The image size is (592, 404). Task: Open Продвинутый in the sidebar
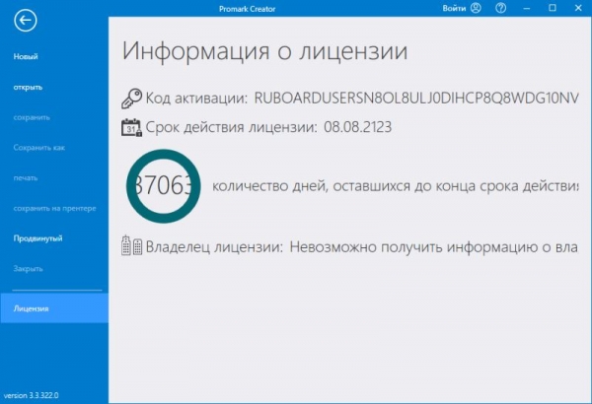(37, 238)
